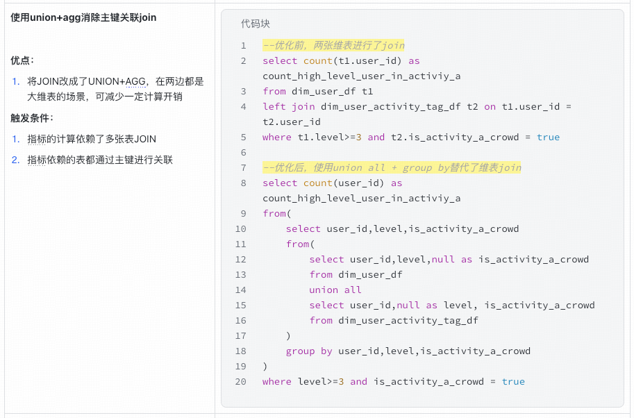Click list item 指标的计算依赖了多张表JOIN
The image size is (634, 418).
click(x=92, y=139)
